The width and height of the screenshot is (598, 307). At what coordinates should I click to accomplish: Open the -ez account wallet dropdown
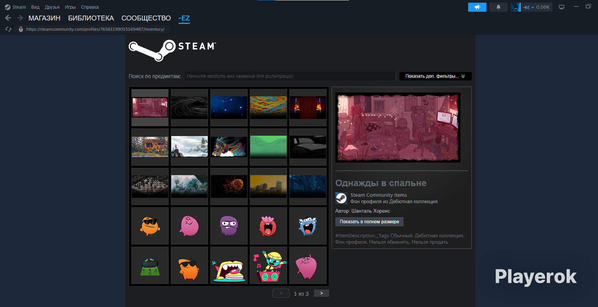pos(536,7)
